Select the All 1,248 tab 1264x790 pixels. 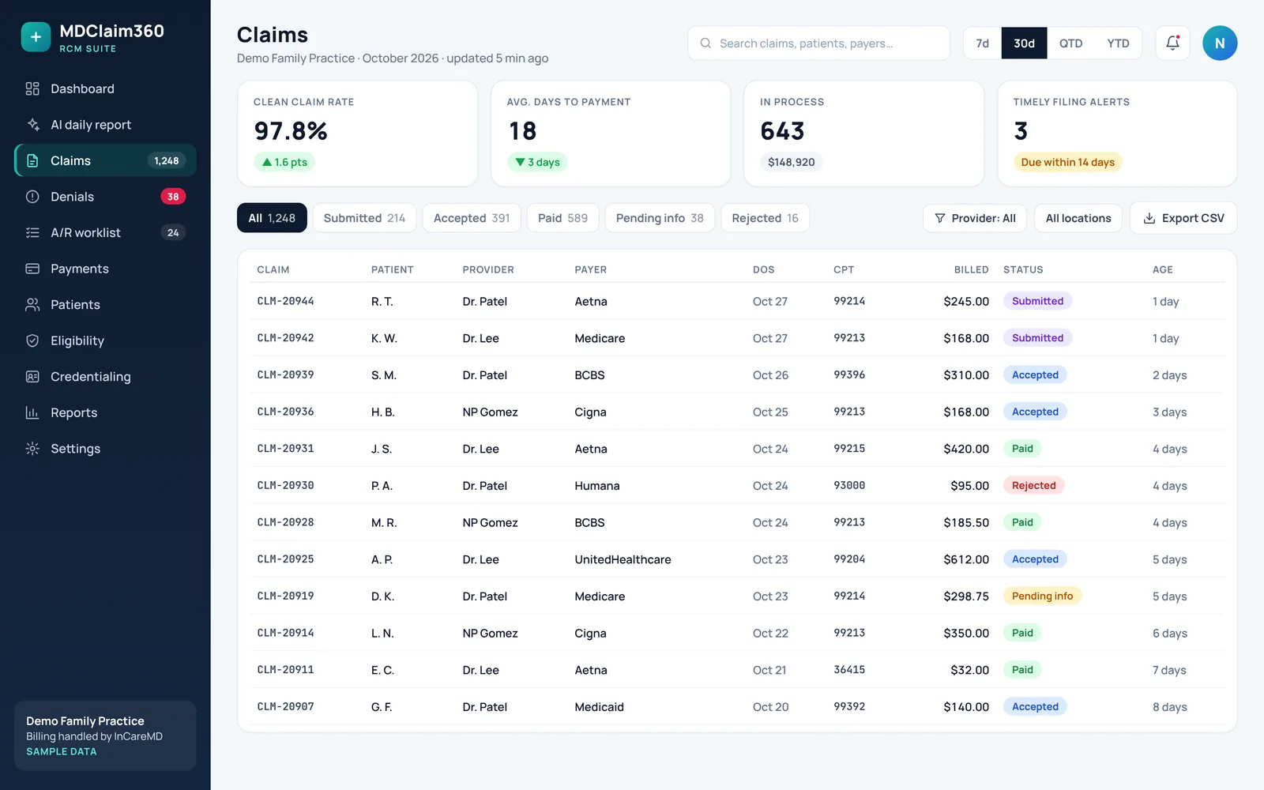(x=272, y=218)
